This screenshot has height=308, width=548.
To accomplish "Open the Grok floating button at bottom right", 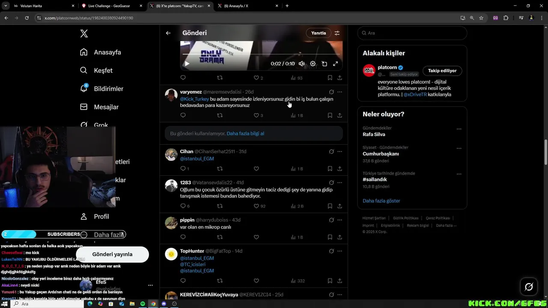I will click(x=529, y=287).
